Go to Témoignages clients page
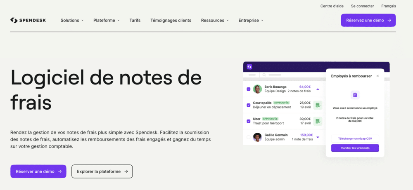413x190 pixels. click(171, 20)
